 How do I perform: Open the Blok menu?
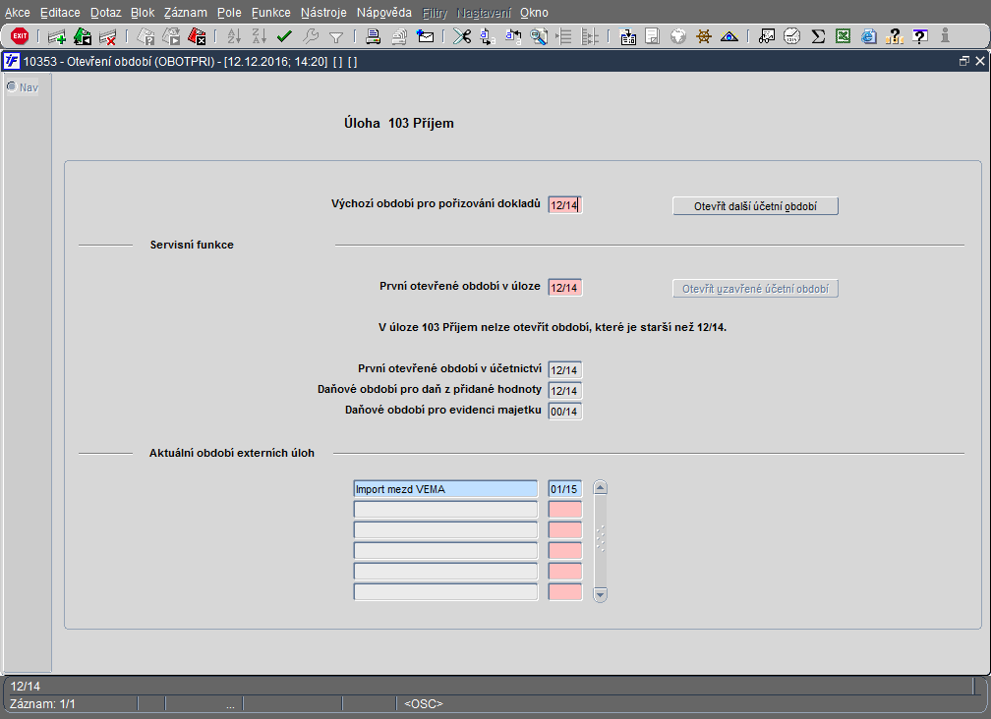[143, 13]
